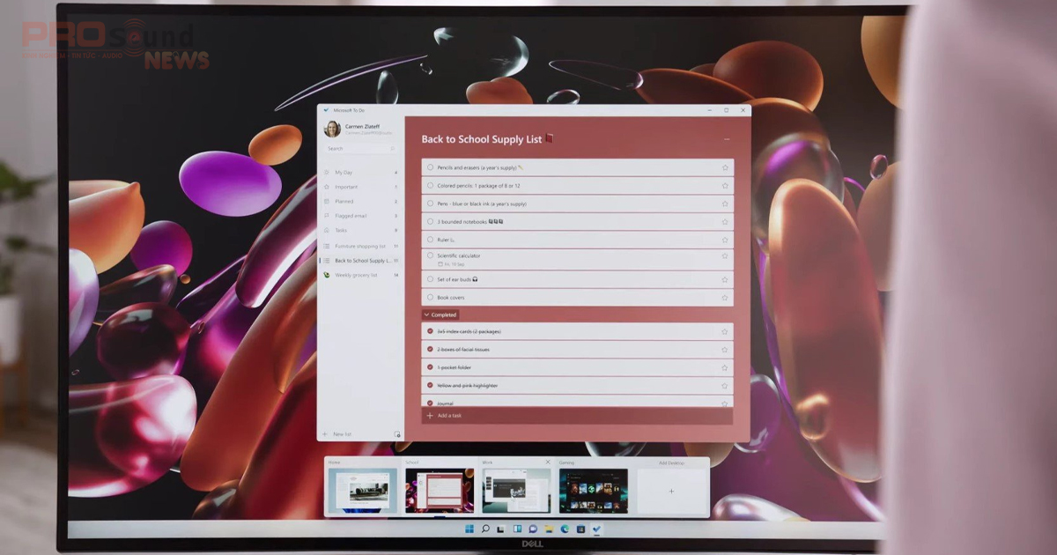This screenshot has height=555, width=1057.
Task: Launch Microsoft Edge from the taskbar
Action: click(564, 531)
